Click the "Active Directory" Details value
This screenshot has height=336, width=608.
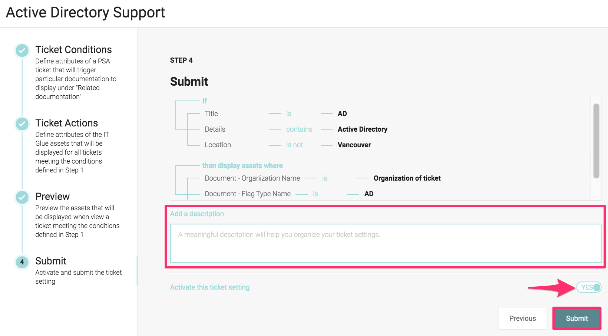(x=362, y=129)
